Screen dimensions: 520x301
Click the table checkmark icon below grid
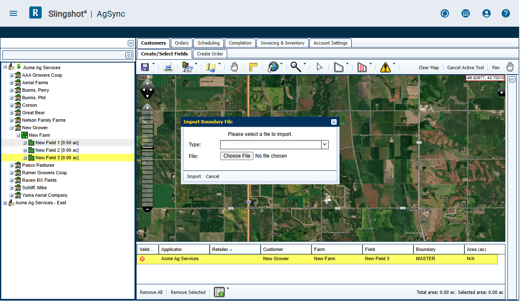coord(219,292)
